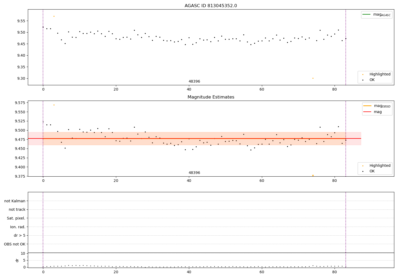Screen dimensions: 398x278
Task: Click the orange highlighted point near 9.30 in top plot
Action: 313,78
